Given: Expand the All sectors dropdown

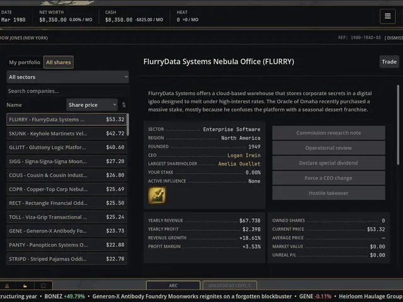Looking at the screenshot, I should [x=68, y=77].
